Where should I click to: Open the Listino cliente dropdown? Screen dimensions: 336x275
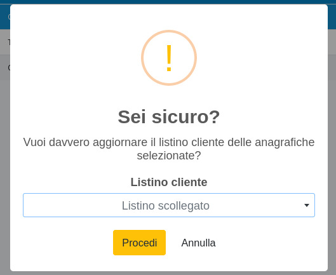[169, 205]
